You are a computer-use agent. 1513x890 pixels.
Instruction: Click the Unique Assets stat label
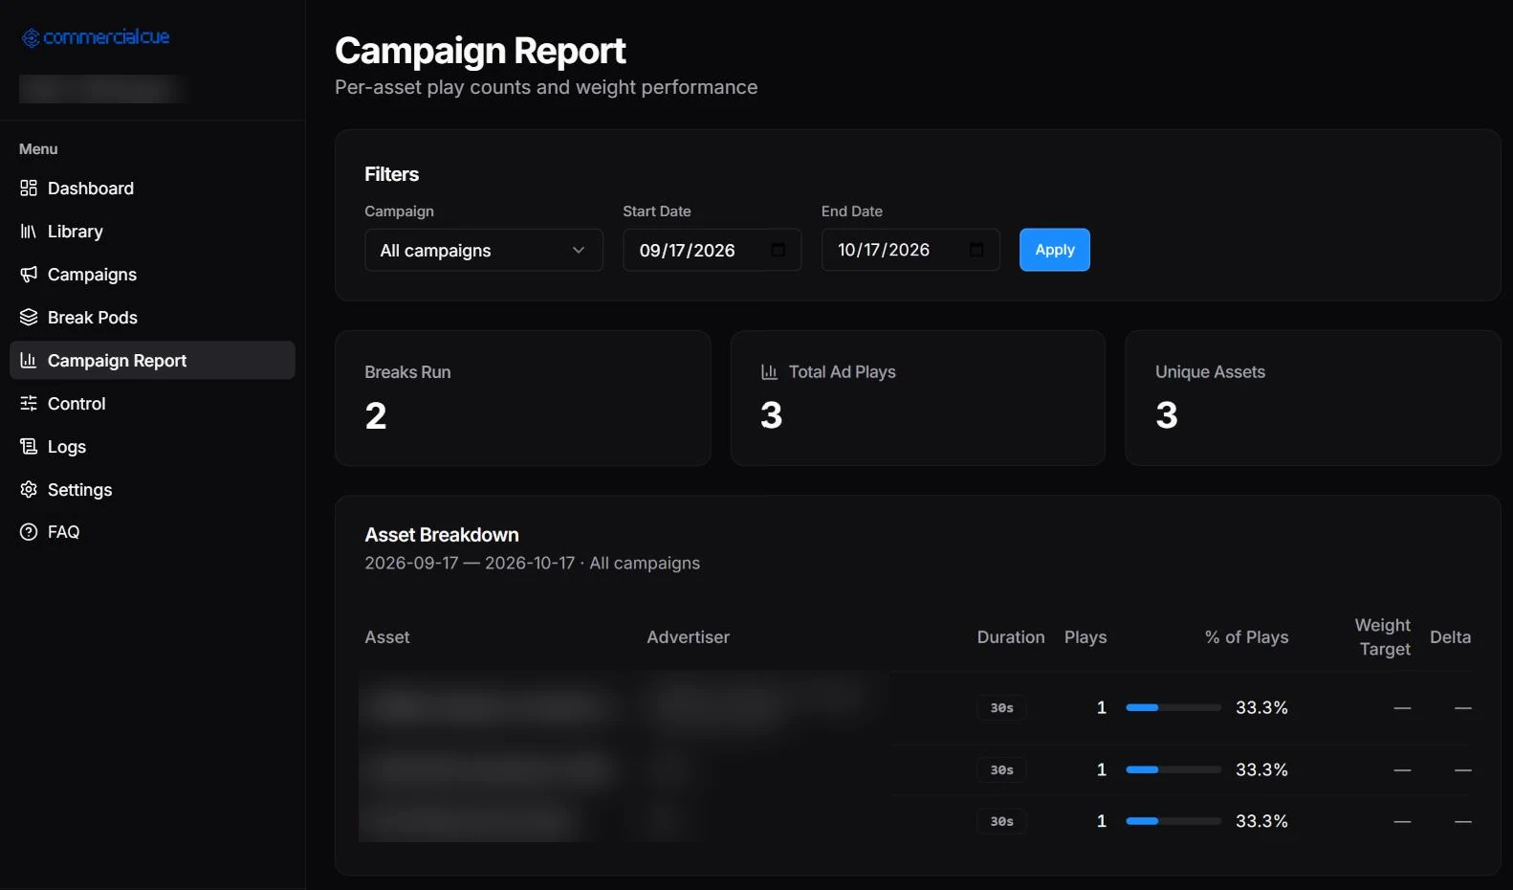click(x=1210, y=371)
